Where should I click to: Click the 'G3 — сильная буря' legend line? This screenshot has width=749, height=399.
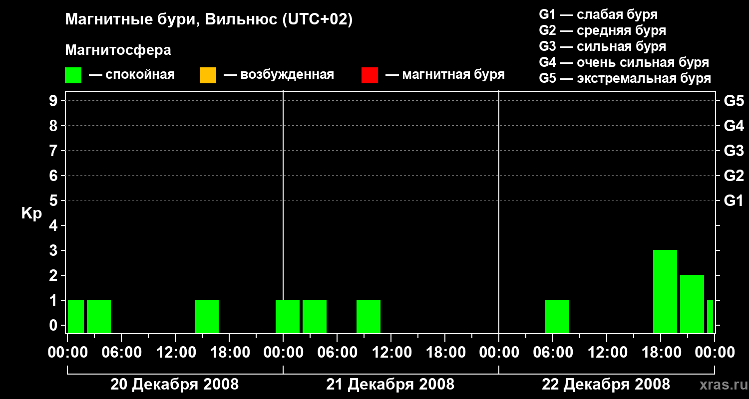(x=602, y=46)
